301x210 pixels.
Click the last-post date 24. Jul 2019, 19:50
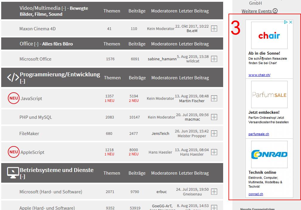coord(192,190)
